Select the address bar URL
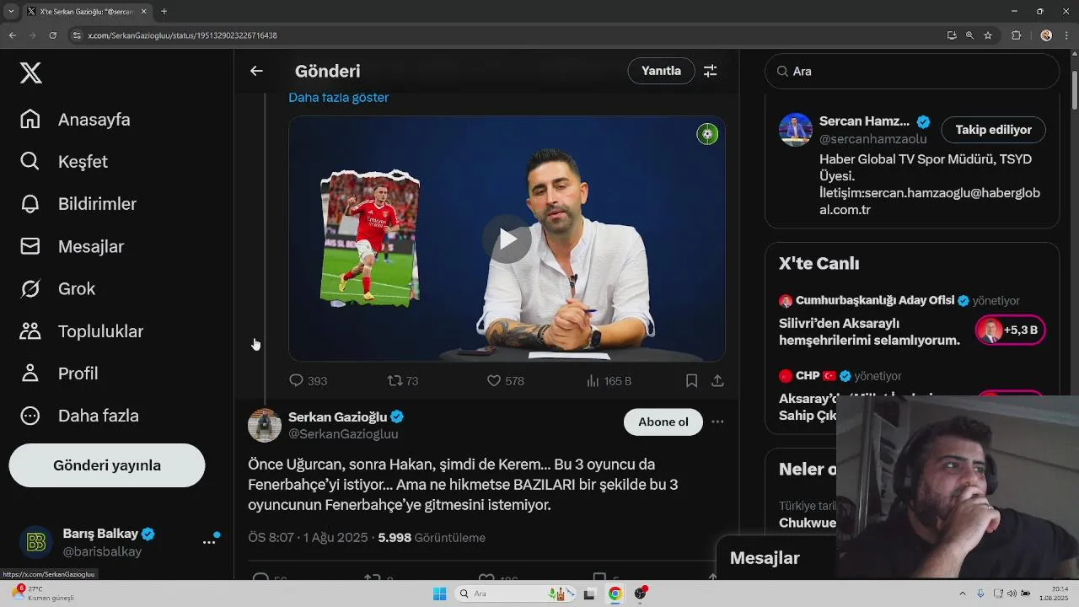Viewport: 1079px width, 607px height. [182, 35]
